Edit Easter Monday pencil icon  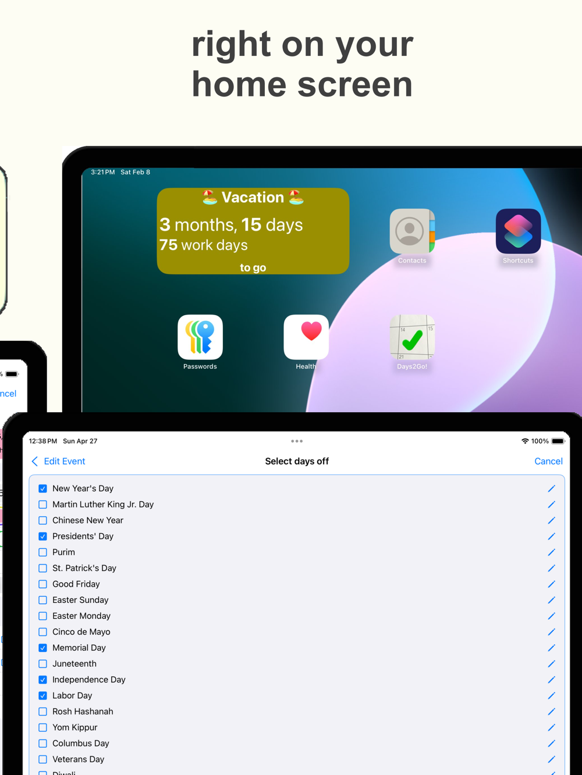551,616
